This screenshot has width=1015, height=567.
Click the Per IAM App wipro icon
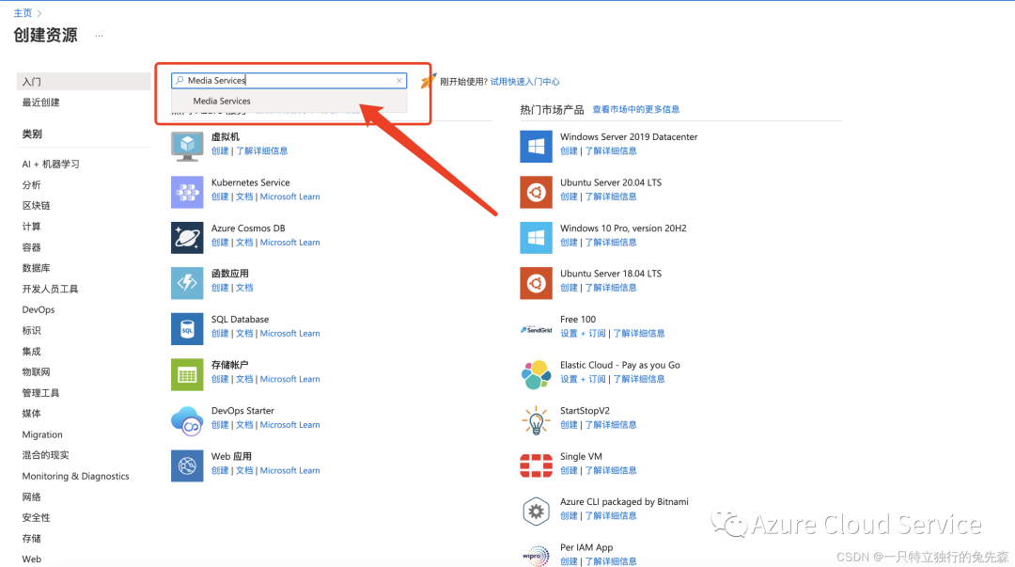(x=536, y=556)
